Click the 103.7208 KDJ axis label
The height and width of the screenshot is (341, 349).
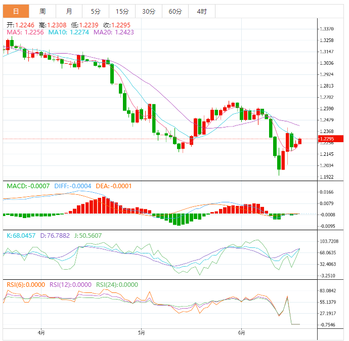tap(329, 241)
